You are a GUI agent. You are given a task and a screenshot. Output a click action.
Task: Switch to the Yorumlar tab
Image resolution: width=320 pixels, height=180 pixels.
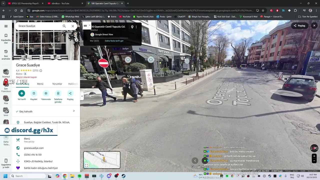click(57, 84)
